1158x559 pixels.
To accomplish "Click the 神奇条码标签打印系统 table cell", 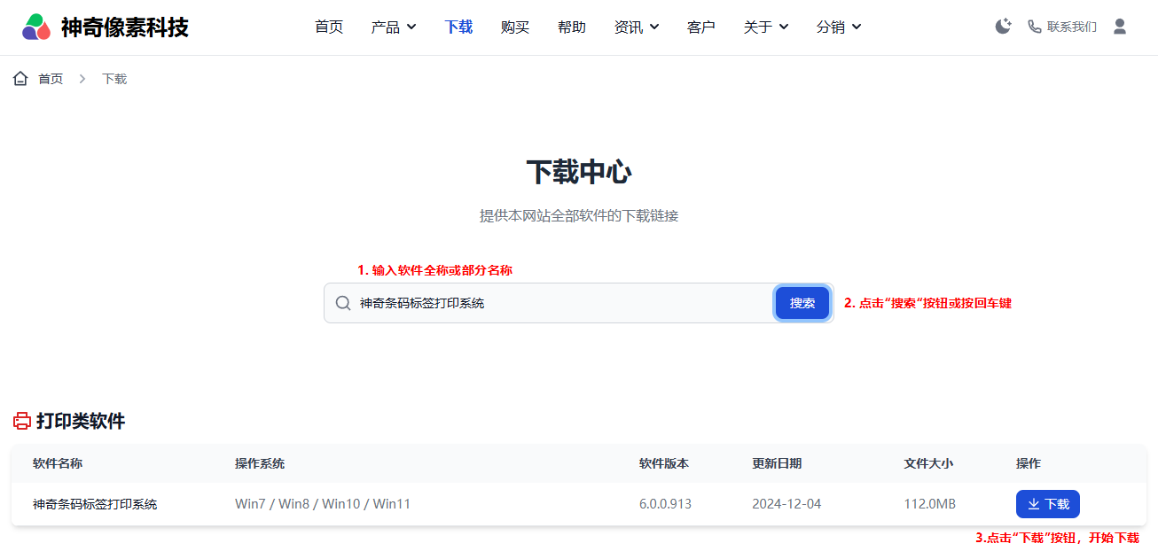I will pyautogui.click(x=95, y=504).
